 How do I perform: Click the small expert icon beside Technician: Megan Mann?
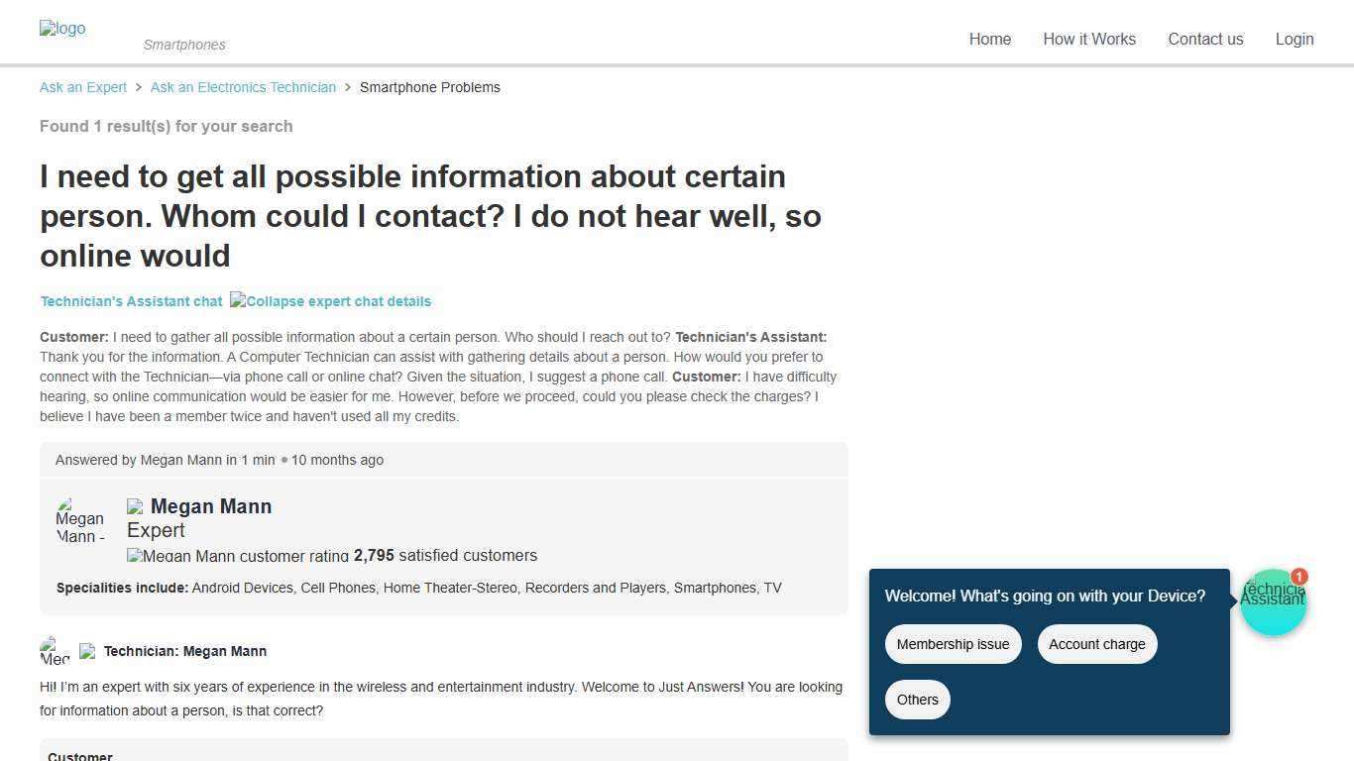click(88, 651)
